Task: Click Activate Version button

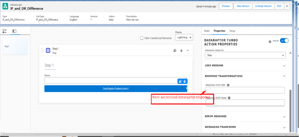Action: coord(263,6)
